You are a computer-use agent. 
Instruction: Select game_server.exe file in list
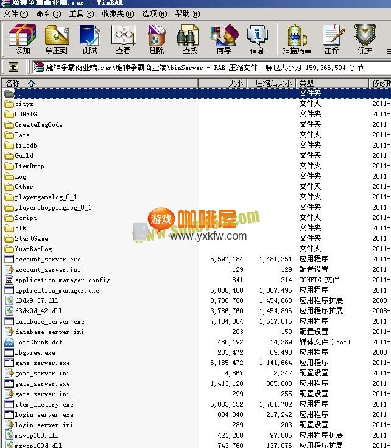click(42, 363)
